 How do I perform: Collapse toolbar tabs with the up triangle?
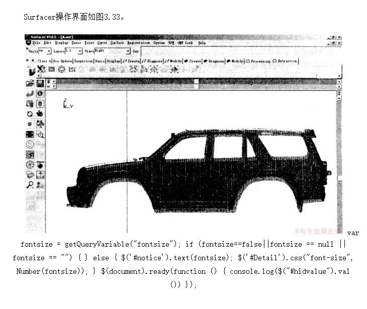click(33, 61)
